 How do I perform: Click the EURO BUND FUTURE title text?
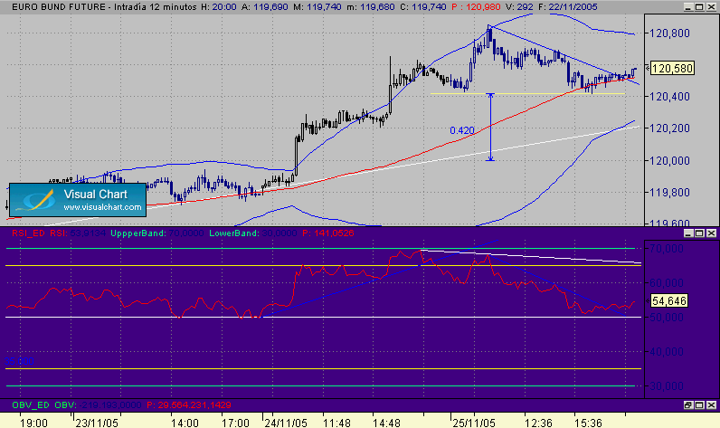coord(58,7)
